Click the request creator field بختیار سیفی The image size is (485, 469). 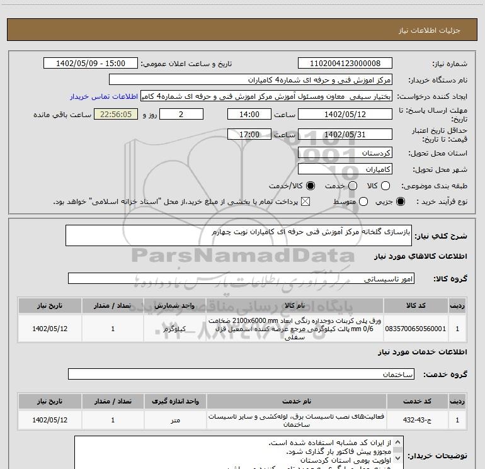click(266, 96)
